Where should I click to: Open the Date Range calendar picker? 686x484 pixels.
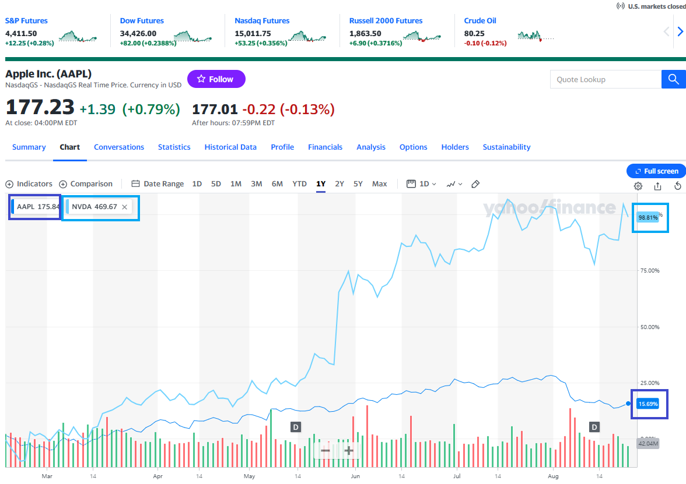point(157,184)
